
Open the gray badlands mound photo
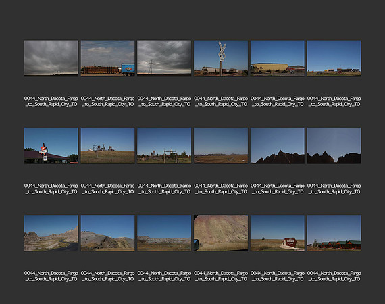pyautogui.click(x=108, y=233)
